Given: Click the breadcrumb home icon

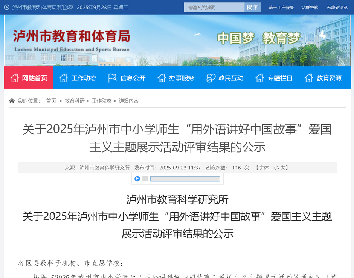Looking at the screenshot, I should [12, 101].
